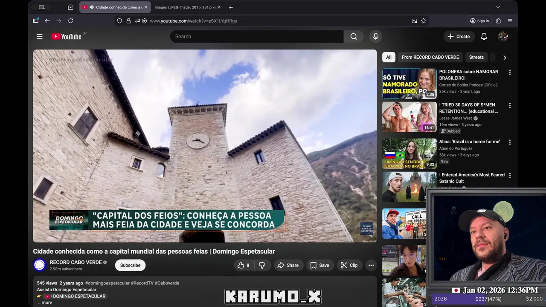Open picture-in-picture icon in address bar
The height and width of the screenshot is (307, 546).
414,21
